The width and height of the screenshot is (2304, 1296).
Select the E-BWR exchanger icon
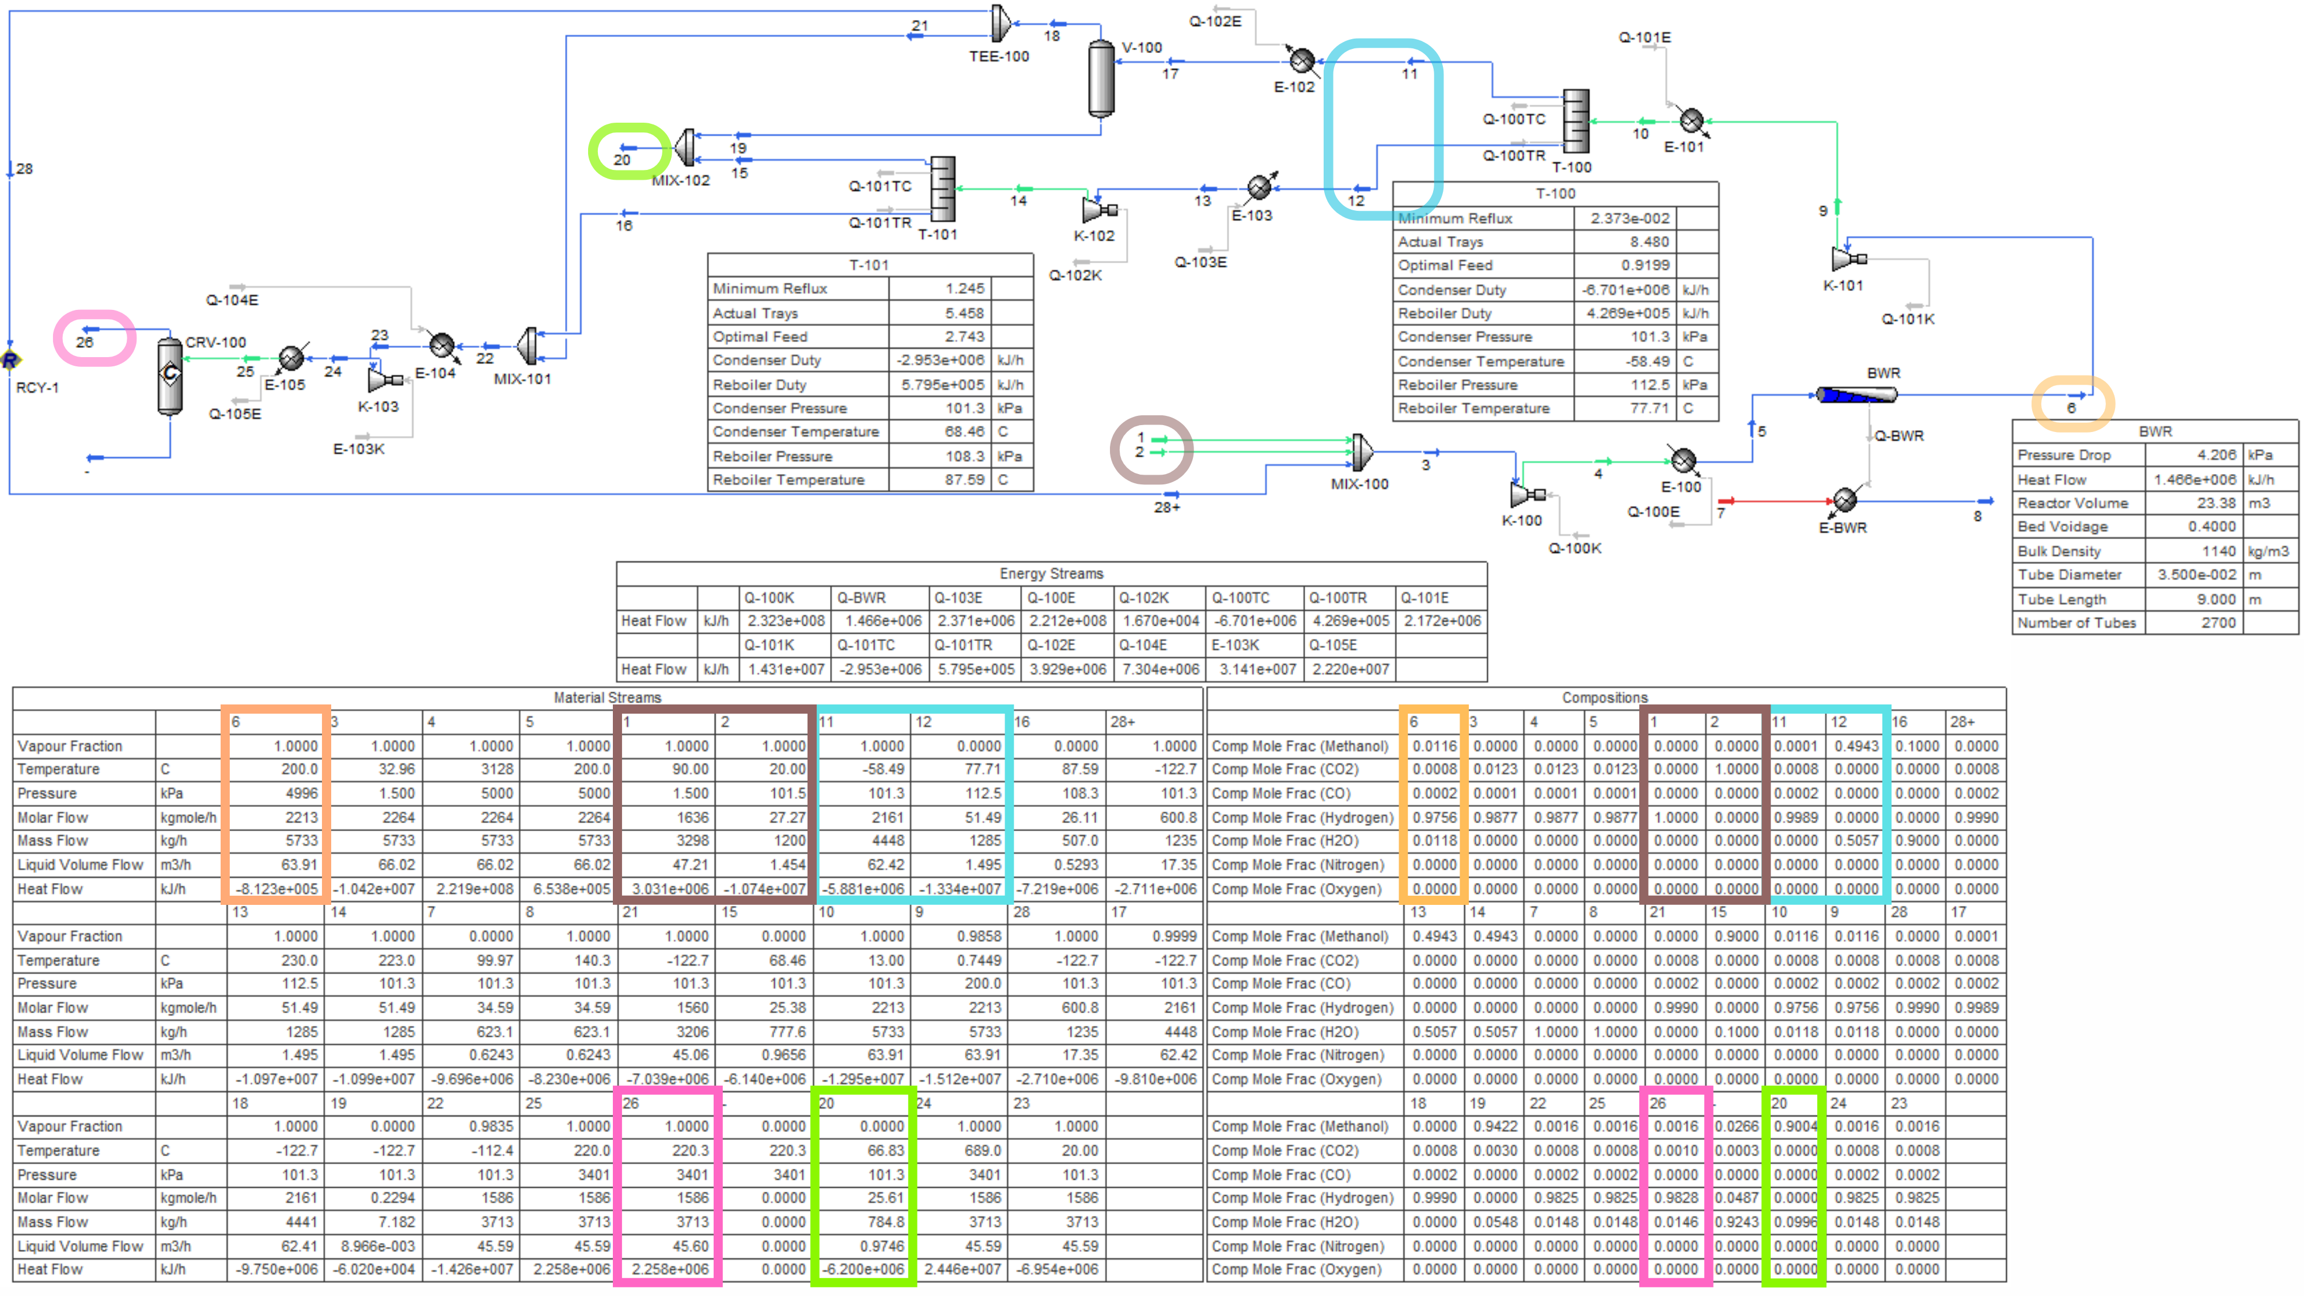tap(1844, 500)
